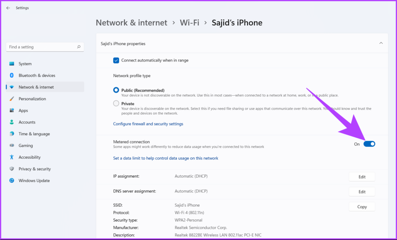Edit the DNS server assignment
The height and width of the screenshot is (240, 397).
[362, 192]
